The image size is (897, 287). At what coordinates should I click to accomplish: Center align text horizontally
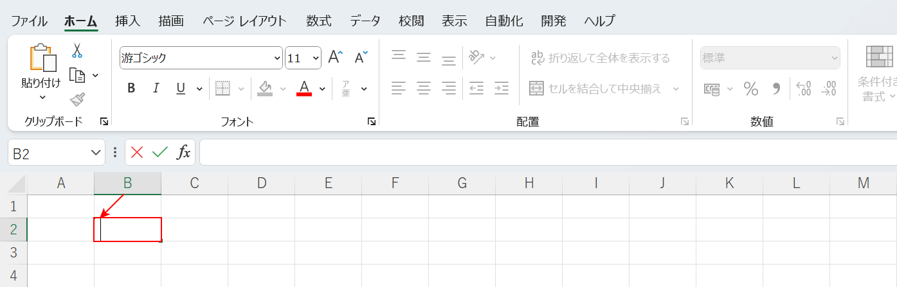point(423,88)
